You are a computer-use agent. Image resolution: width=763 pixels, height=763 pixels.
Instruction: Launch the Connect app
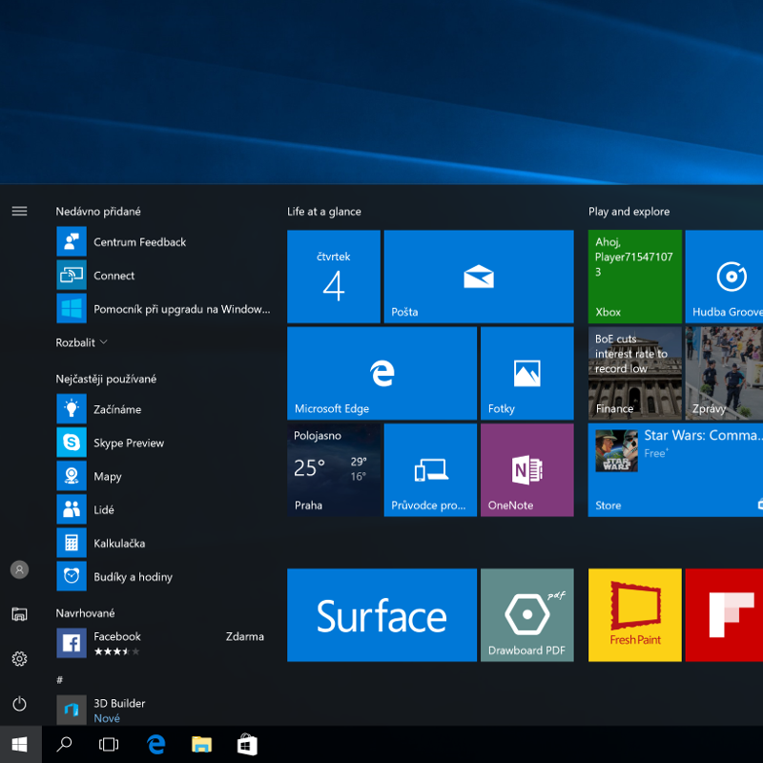tap(163, 276)
